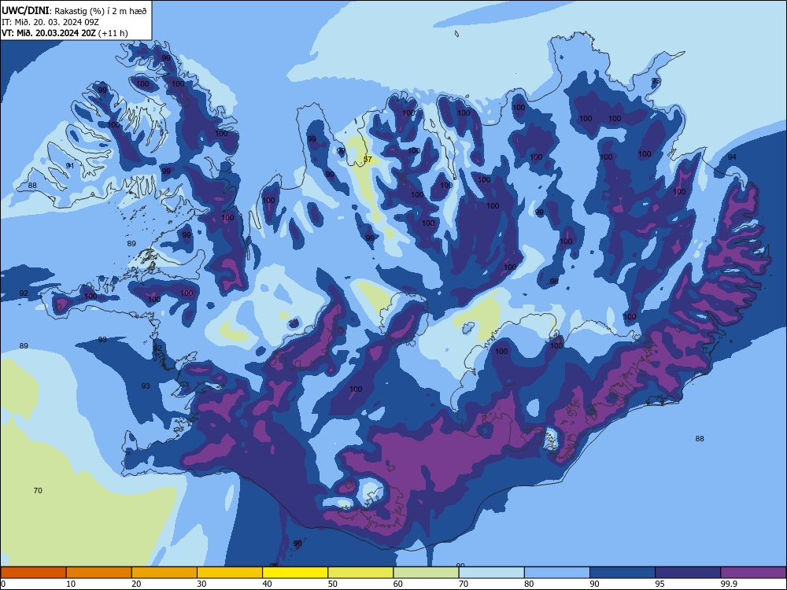
Task: Click the "94" value off the east coast
Action: pyautogui.click(x=732, y=157)
